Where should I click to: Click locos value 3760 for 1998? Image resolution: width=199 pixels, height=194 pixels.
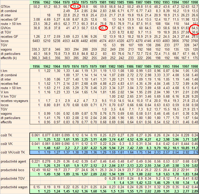[194, 41]
